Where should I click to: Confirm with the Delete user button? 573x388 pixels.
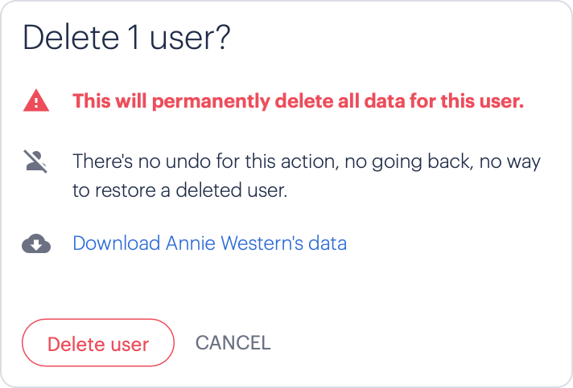pyautogui.click(x=98, y=343)
